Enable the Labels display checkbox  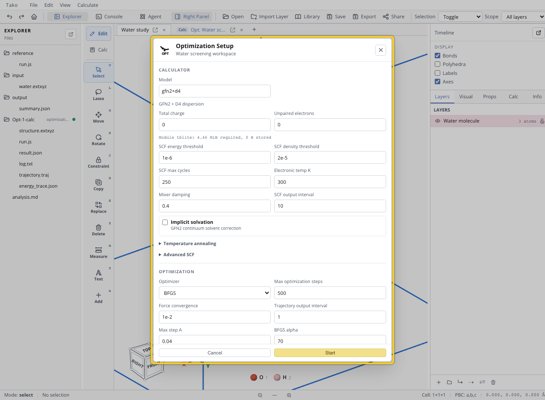pos(437,73)
